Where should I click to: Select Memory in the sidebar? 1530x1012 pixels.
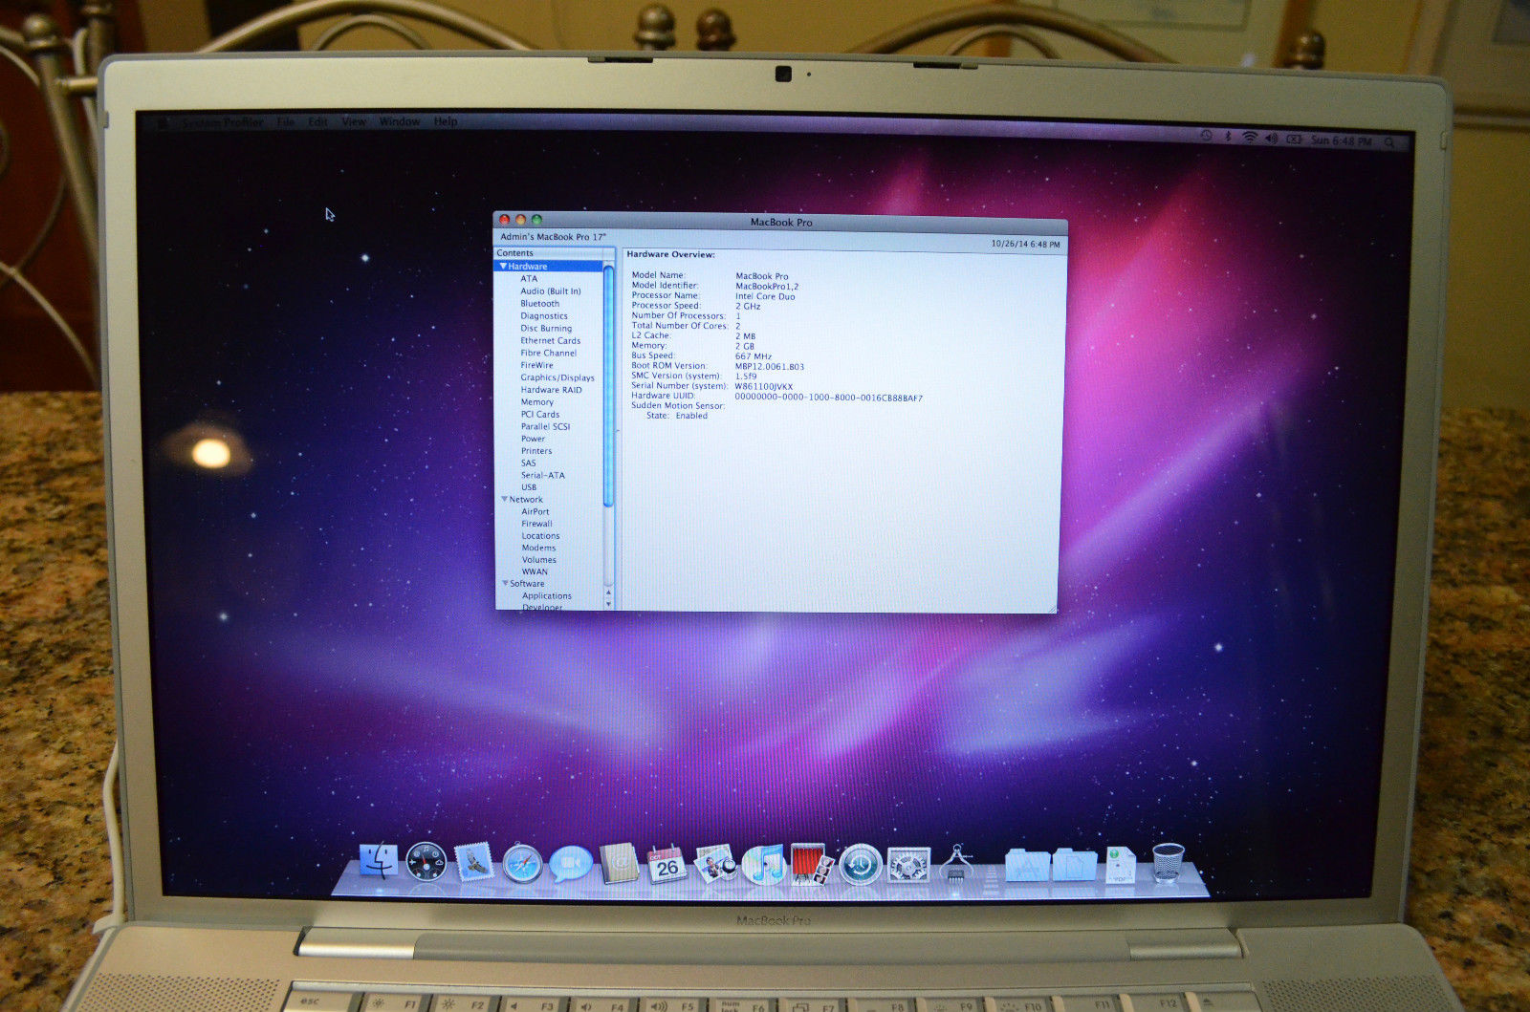pyautogui.click(x=537, y=402)
